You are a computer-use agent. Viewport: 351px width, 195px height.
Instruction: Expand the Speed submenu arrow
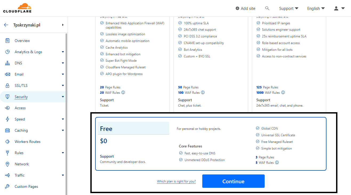pos(63,119)
